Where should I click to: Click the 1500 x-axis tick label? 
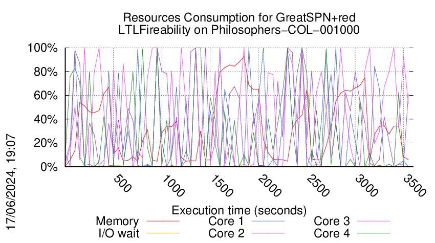pyautogui.click(x=222, y=186)
